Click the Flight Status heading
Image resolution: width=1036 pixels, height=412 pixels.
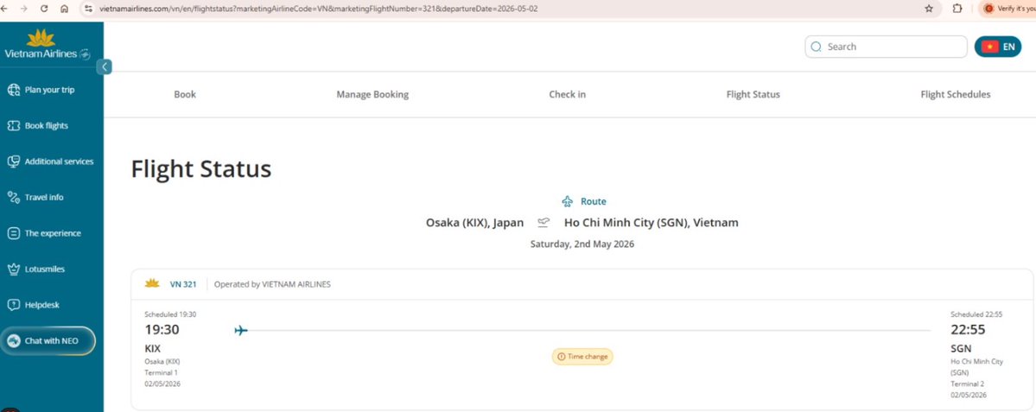(x=200, y=169)
